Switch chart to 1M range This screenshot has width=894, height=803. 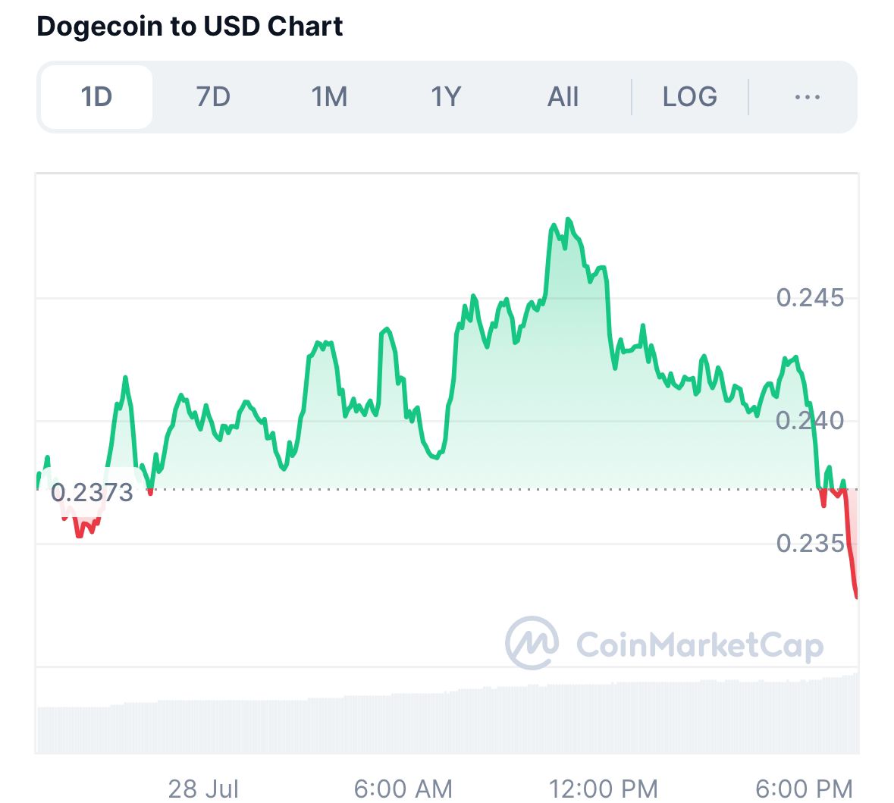(x=329, y=97)
